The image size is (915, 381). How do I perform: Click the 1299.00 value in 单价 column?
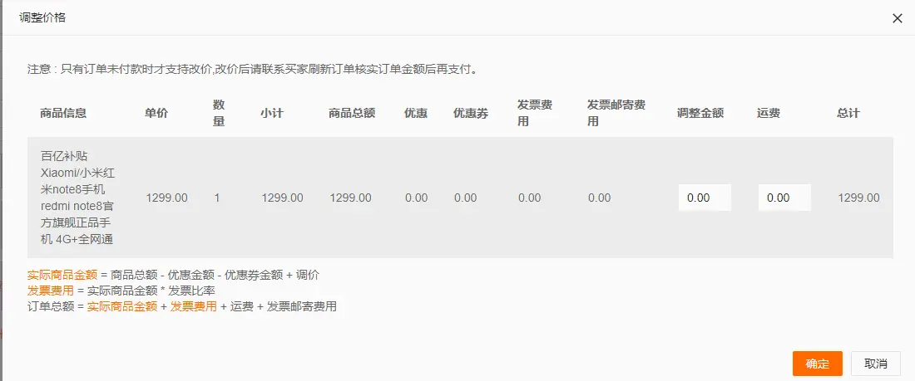pyautogui.click(x=166, y=198)
